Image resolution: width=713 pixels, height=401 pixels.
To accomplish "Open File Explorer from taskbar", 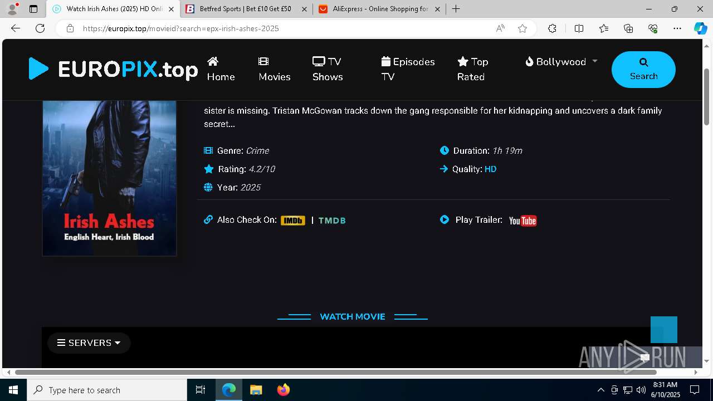I will pos(256,390).
